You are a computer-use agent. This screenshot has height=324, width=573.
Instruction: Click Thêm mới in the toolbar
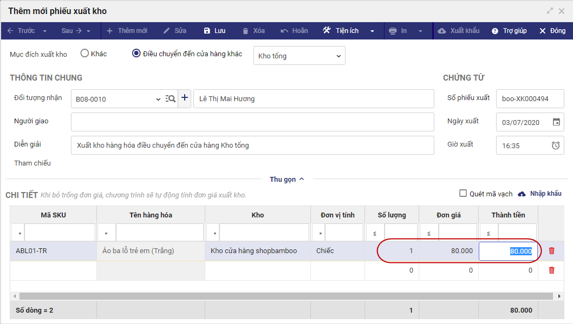pos(127,31)
